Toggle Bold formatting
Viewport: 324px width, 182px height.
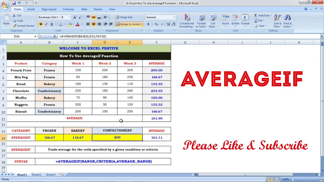[41, 24]
